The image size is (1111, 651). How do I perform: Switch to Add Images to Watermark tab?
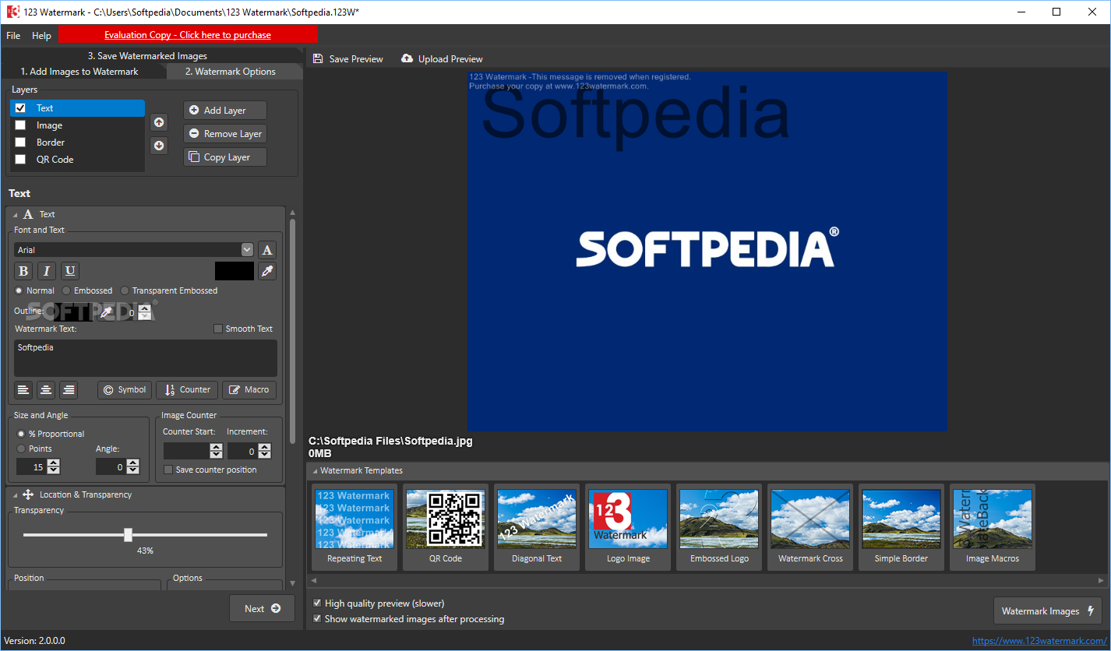coord(79,72)
